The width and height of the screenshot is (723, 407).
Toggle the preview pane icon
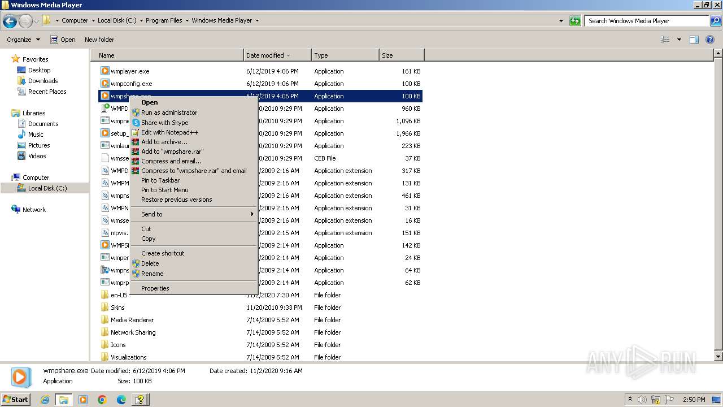click(x=694, y=40)
